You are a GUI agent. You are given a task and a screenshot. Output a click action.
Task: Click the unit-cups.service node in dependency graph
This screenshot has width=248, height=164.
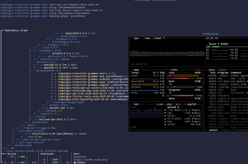[31, 143]
